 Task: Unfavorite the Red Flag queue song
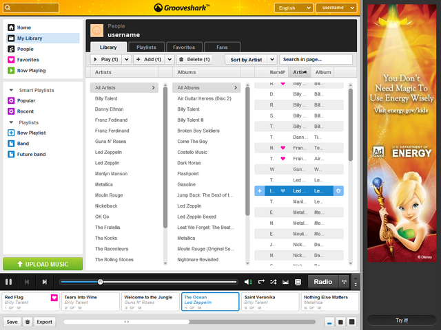(54, 298)
